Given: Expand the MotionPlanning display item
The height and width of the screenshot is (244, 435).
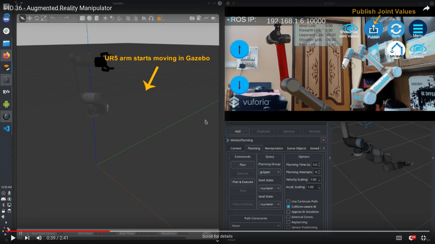Looking at the screenshot, I should (228, 140).
